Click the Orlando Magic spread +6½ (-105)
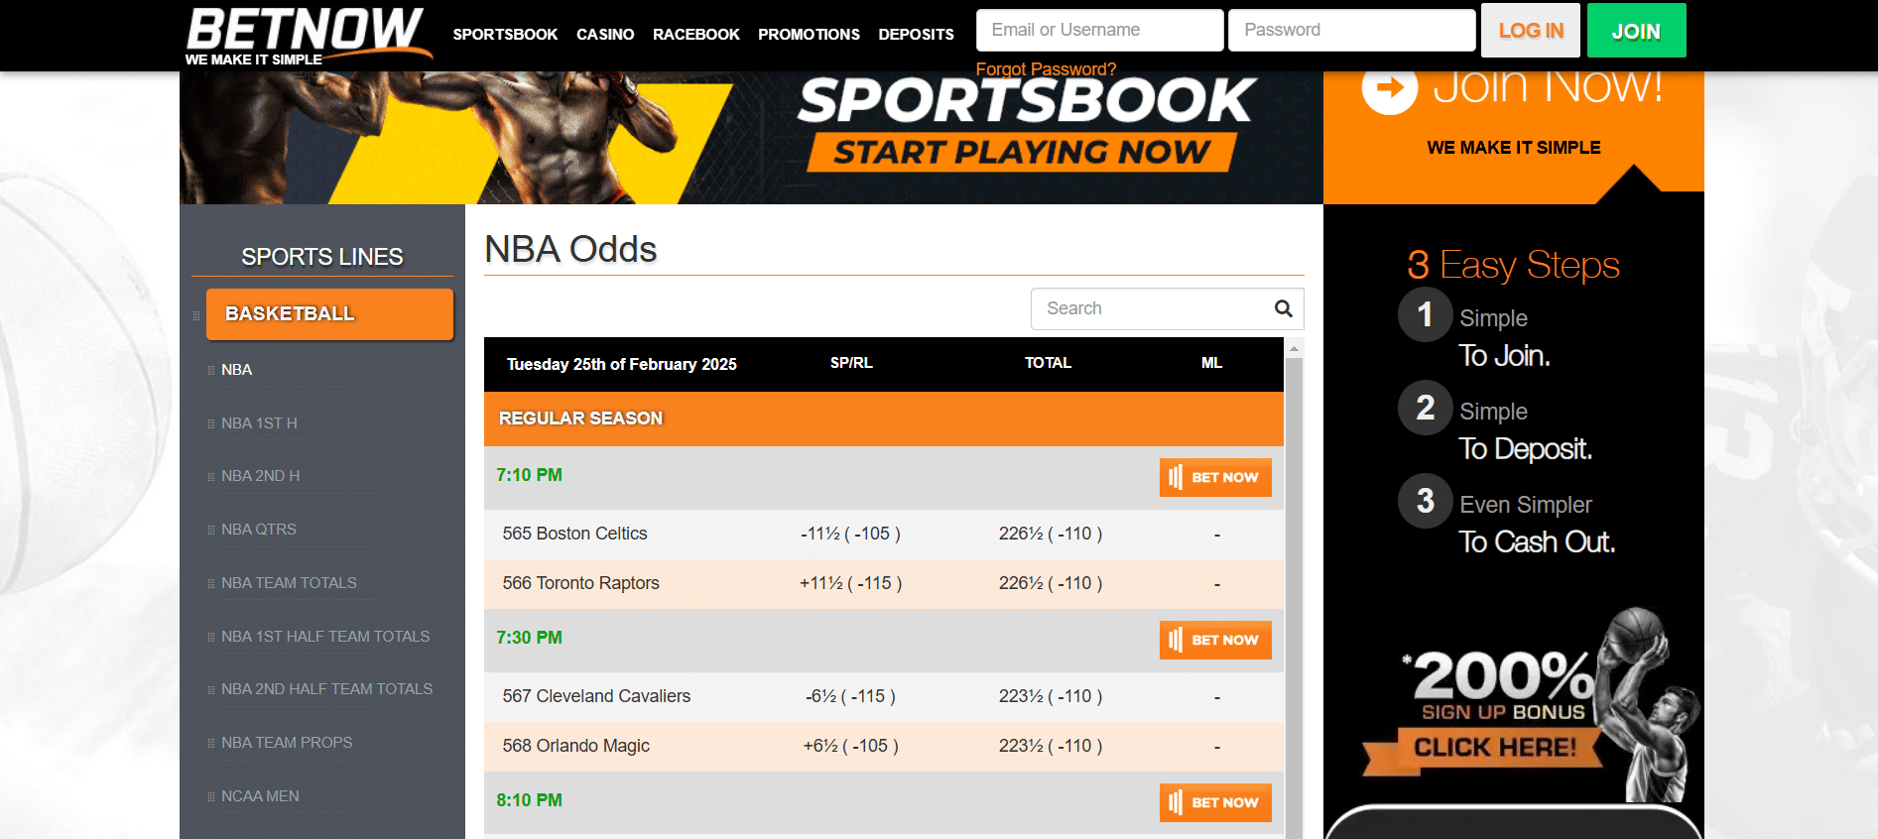Viewport: 1878px width, 839px height. 850,746
